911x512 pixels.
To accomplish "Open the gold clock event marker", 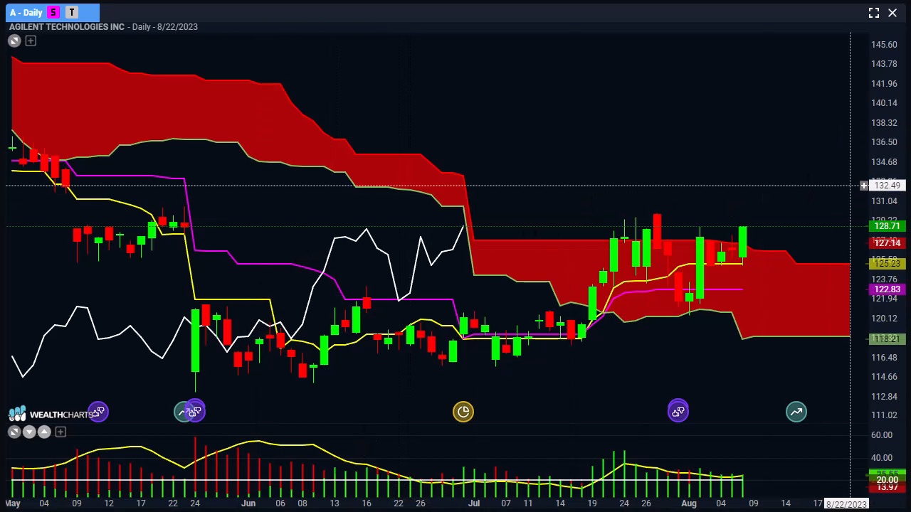I will click(463, 412).
